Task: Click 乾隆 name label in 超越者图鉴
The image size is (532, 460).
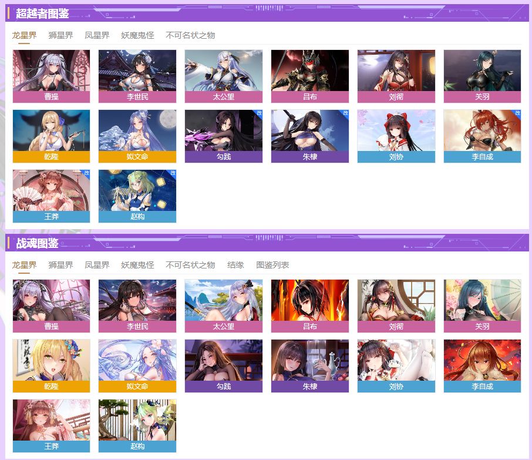Action: coord(51,157)
